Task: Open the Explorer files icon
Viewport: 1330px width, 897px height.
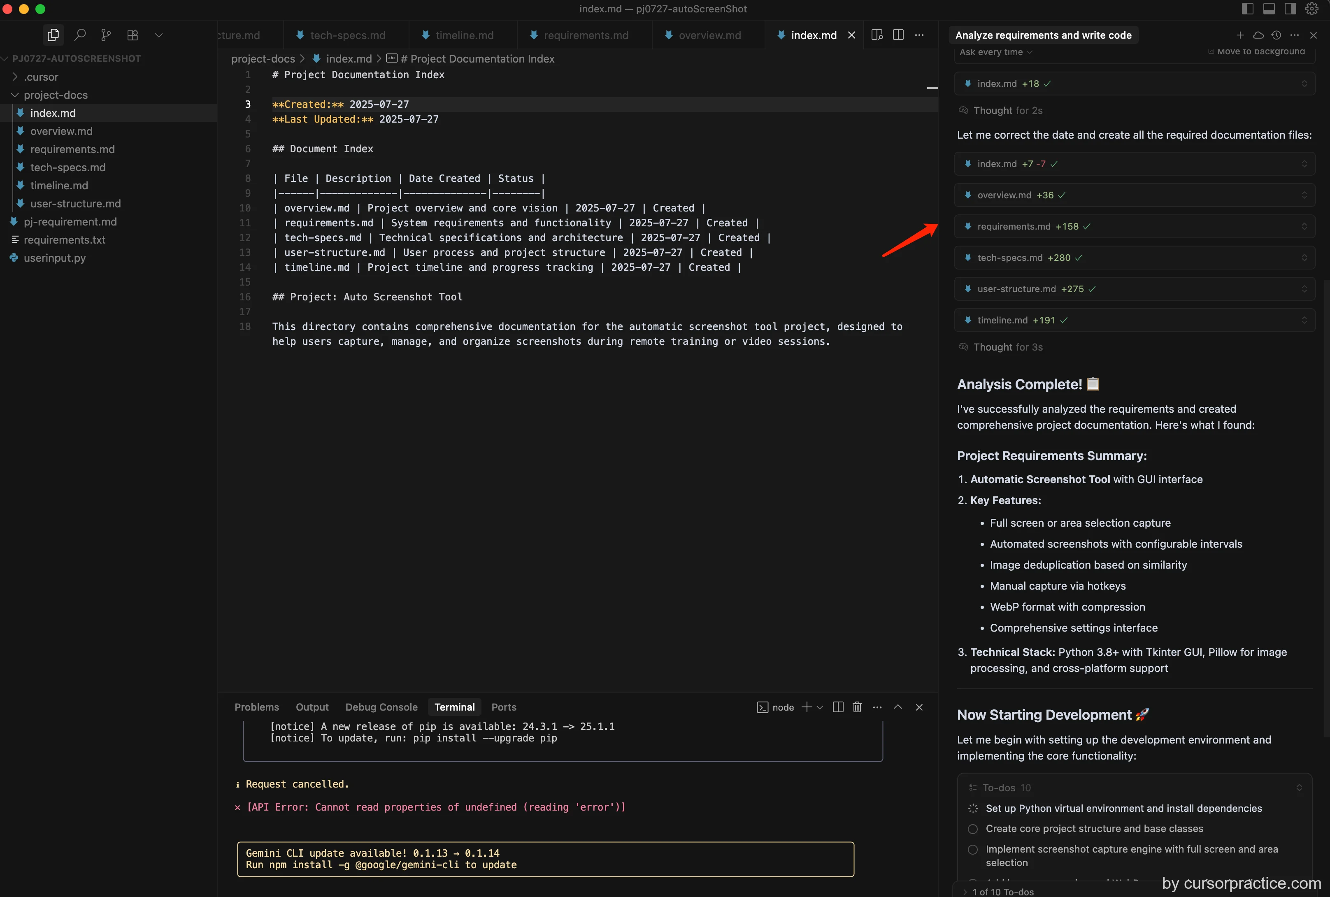Action: click(53, 35)
